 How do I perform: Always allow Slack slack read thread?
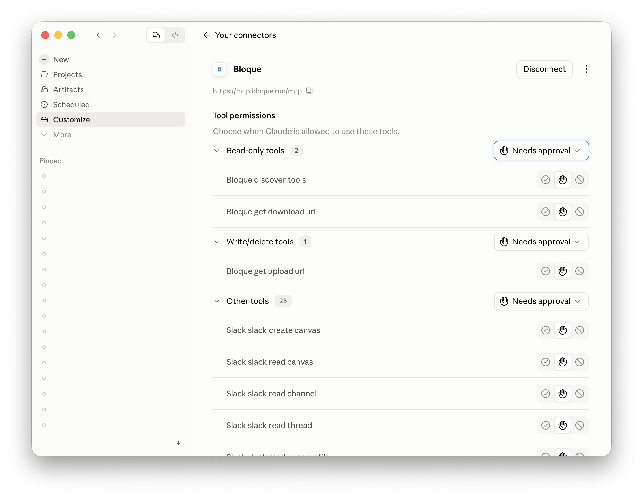point(546,425)
